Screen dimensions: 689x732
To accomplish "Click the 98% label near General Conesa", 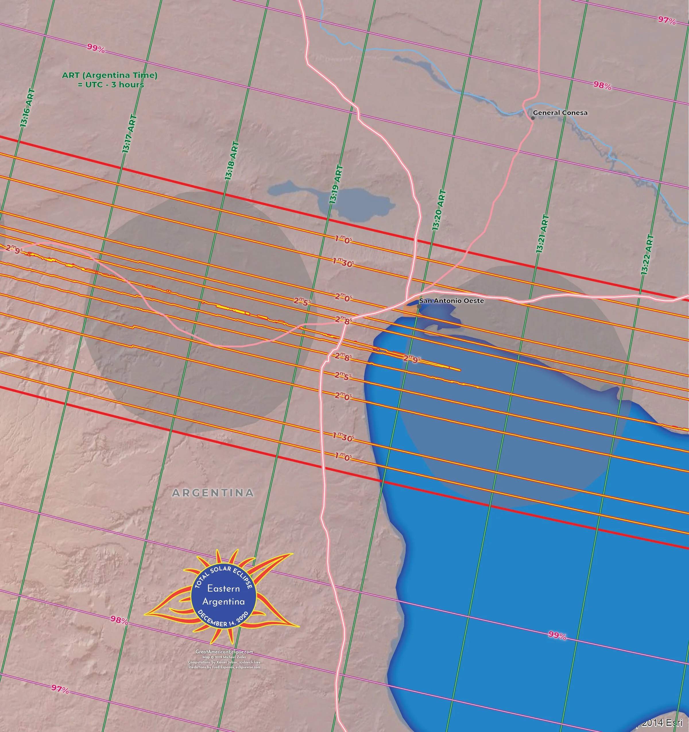I will [x=602, y=86].
